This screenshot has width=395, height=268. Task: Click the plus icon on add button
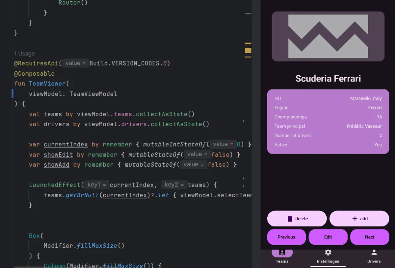tap(355, 219)
